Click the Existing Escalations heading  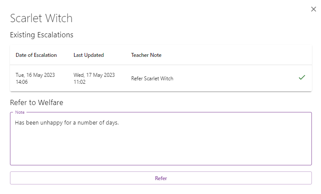(42, 35)
